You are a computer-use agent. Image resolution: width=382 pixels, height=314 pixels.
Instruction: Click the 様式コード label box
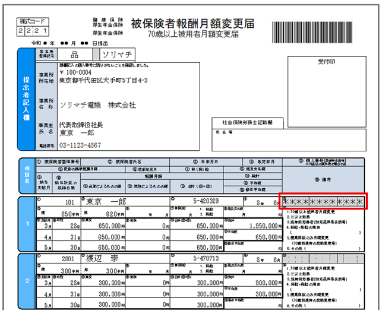(33, 21)
